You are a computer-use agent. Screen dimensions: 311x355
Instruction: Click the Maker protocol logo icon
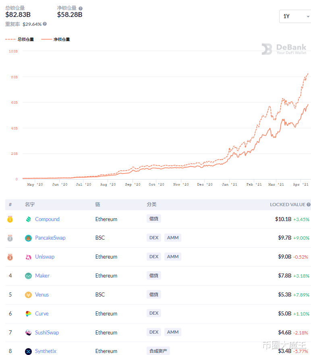pyautogui.click(x=28, y=276)
